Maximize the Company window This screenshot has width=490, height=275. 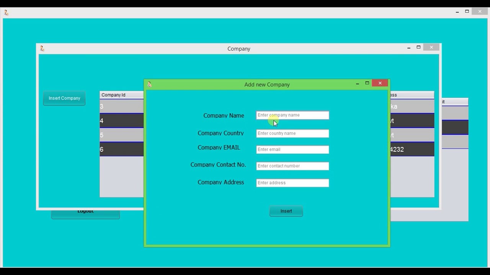(418, 47)
